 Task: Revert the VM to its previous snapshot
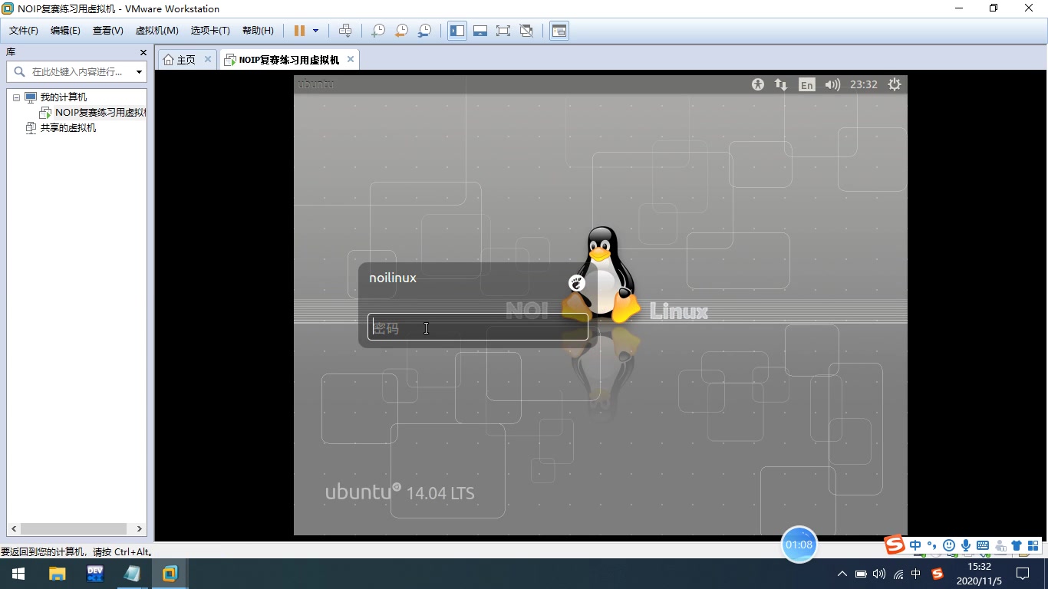[401, 31]
